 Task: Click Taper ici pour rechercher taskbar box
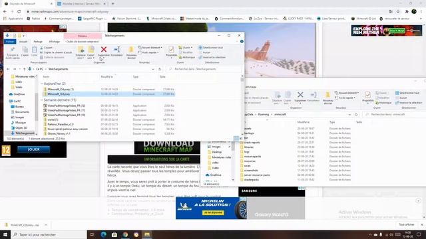[x=49, y=234]
